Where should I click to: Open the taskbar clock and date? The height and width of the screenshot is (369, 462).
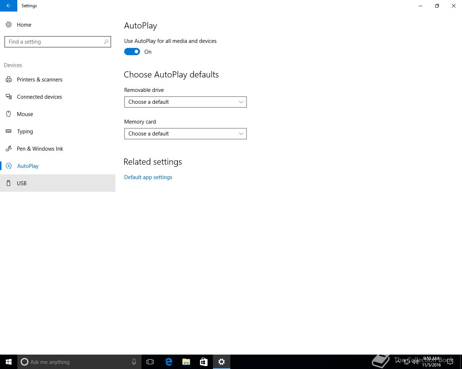pos(431,362)
